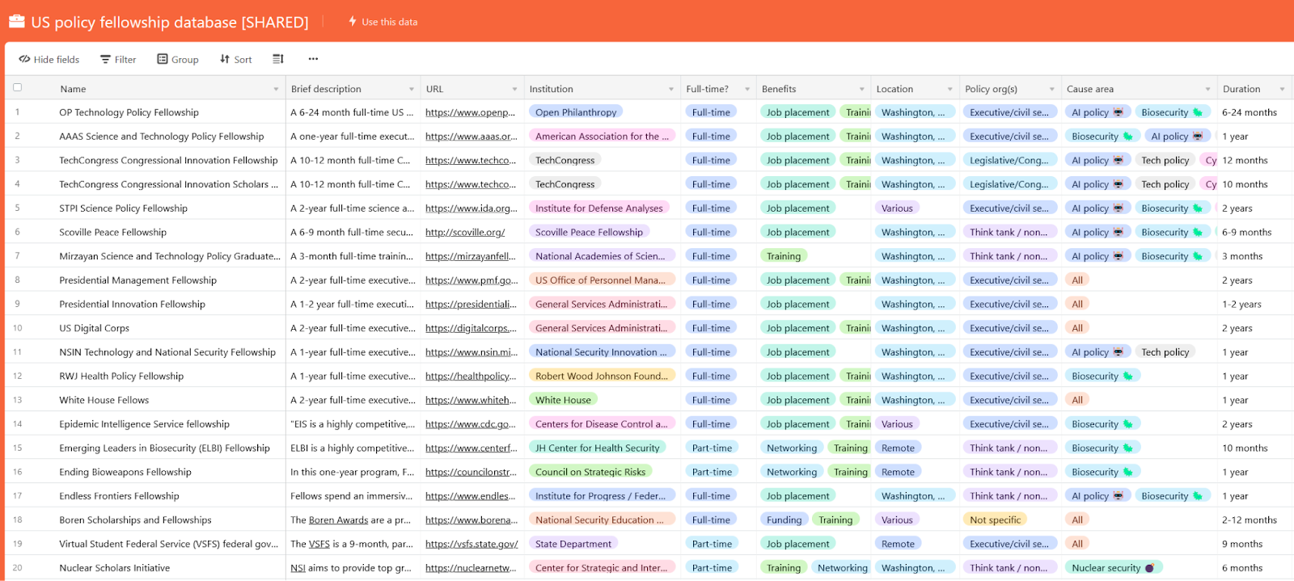Click the Hide fields button
This screenshot has width=1294, height=581.
49,59
